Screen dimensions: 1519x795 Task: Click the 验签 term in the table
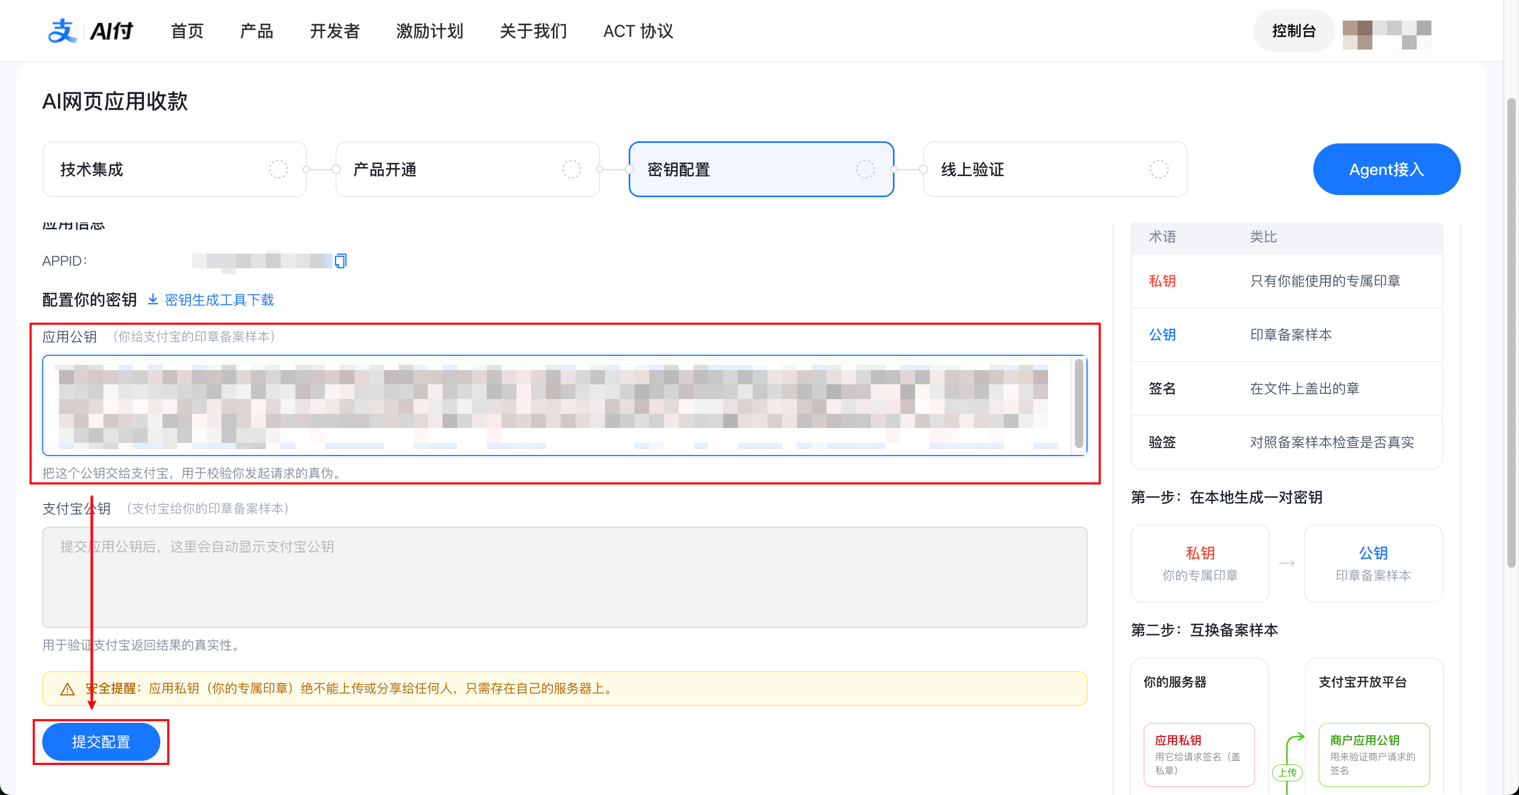[x=1162, y=442]
